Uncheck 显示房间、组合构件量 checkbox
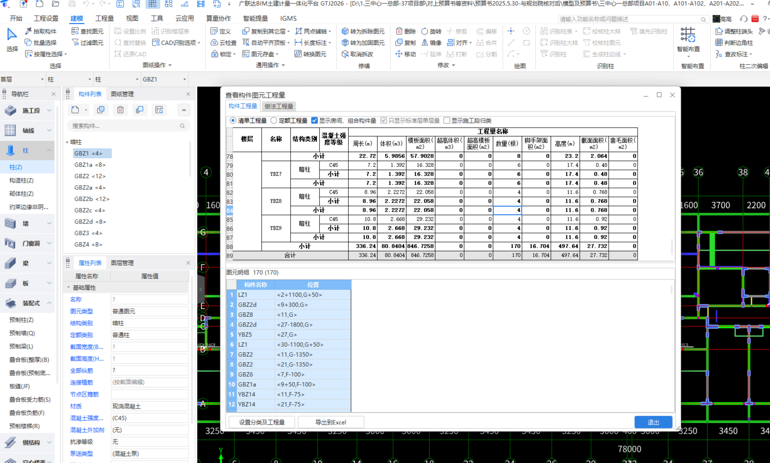This screenshot has height=463, width=770. tap(314, 120)
